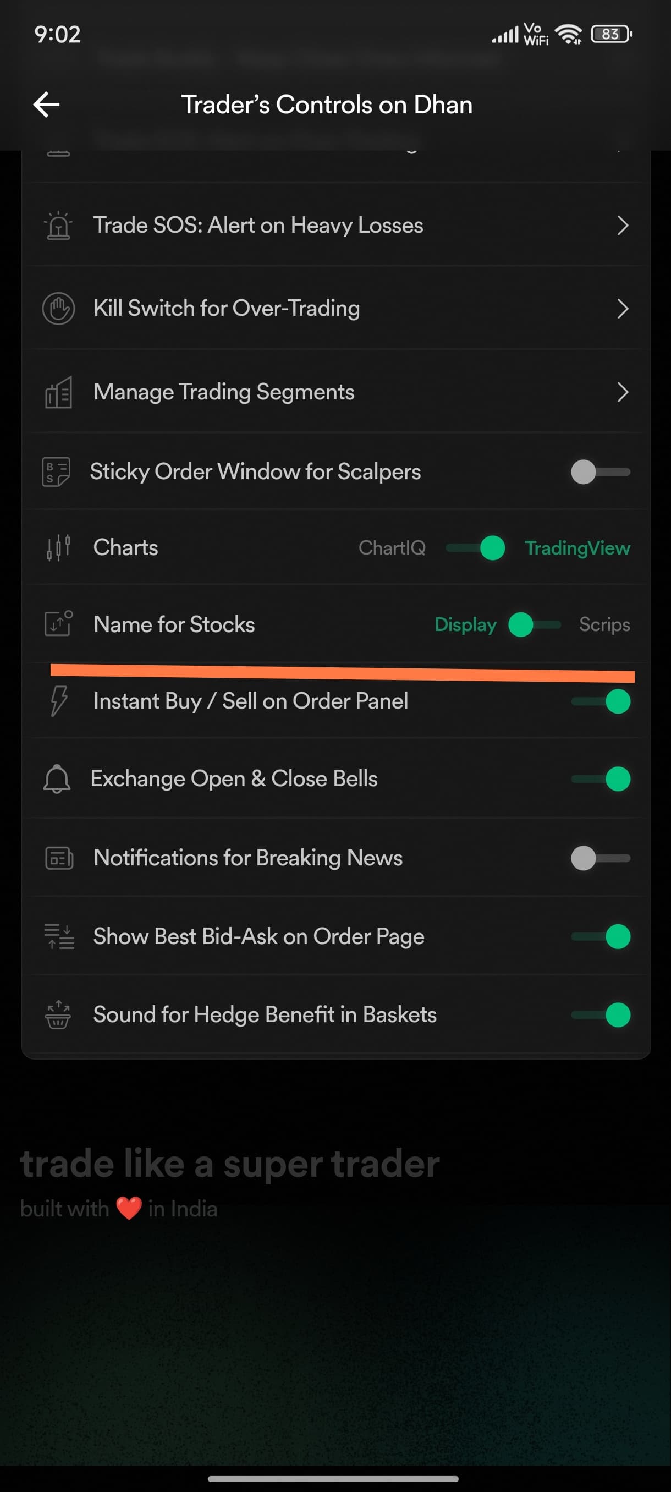Tap the Sticky Order Window B/S icon
The height and width of the screenshot is (1492, 671).
(56, 472)
